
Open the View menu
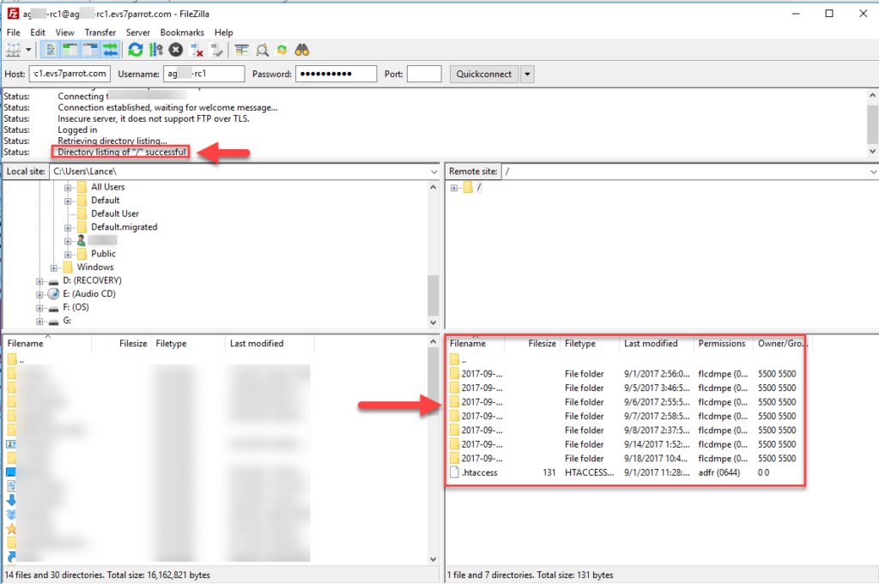(64, 33)
